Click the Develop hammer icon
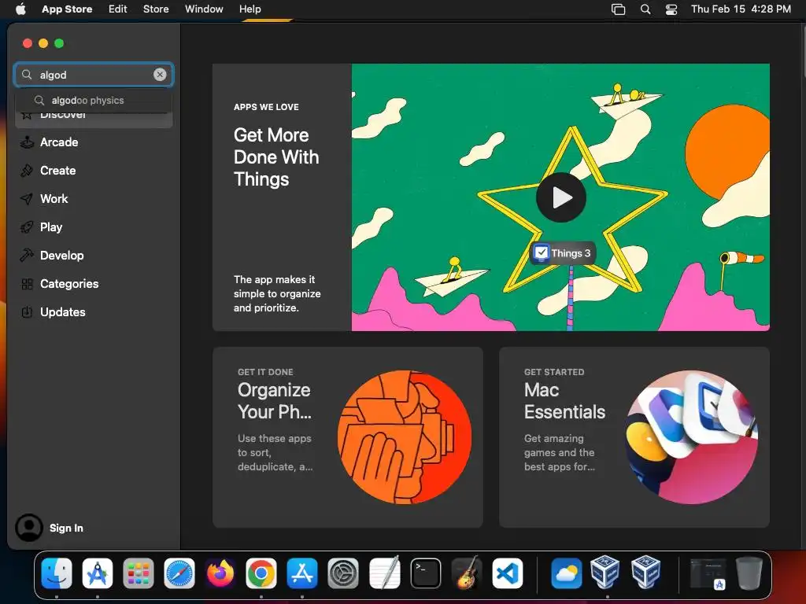Viewport: 806px width, 604px height. click(x=27, y=256)
